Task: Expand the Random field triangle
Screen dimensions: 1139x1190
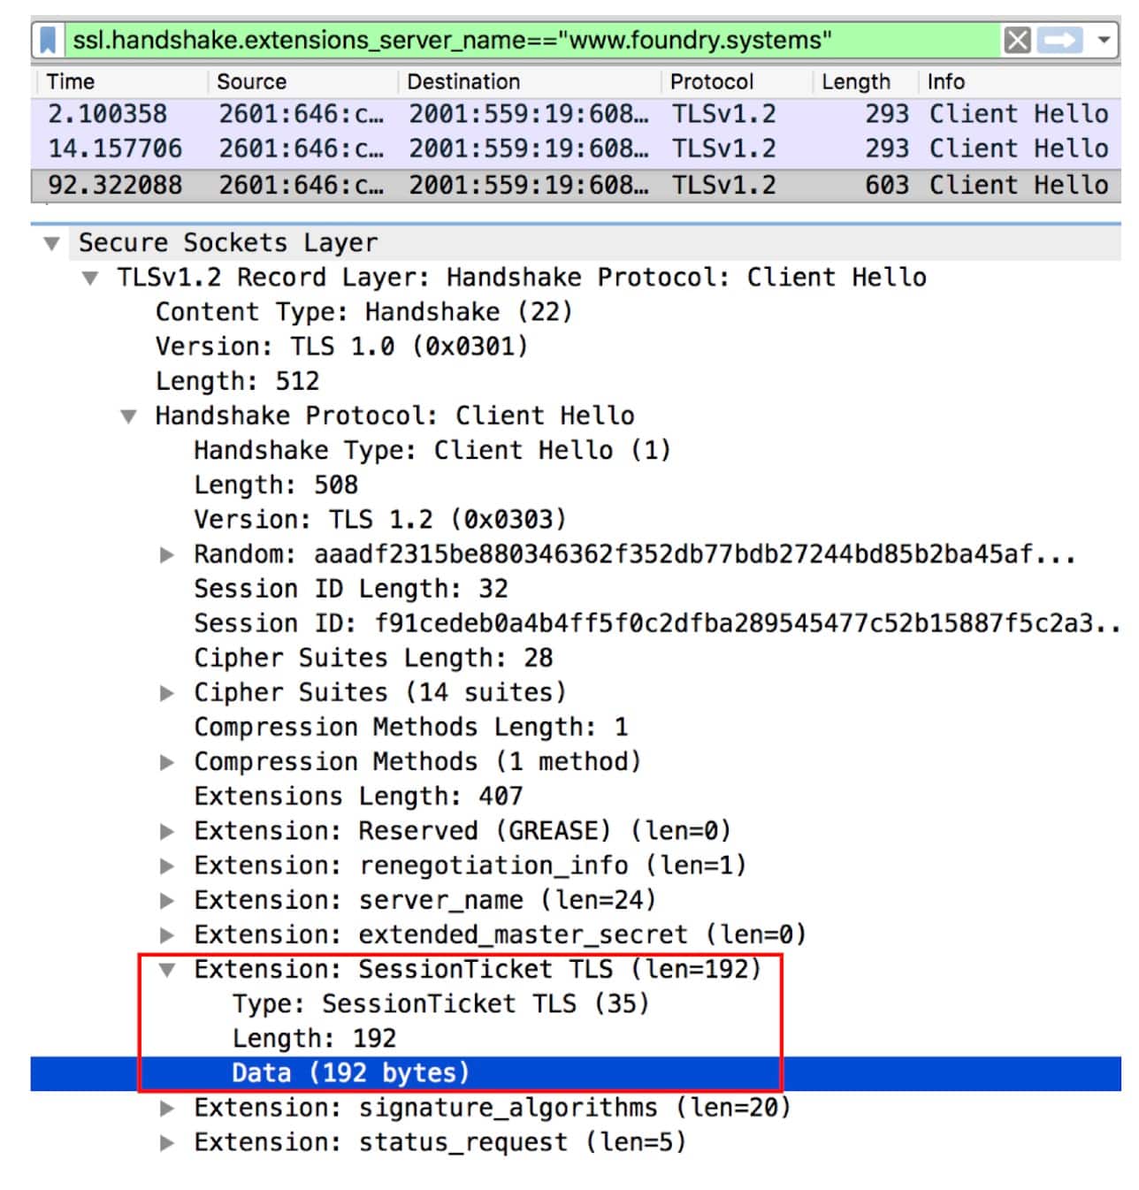Action: [x=167, y=555]
